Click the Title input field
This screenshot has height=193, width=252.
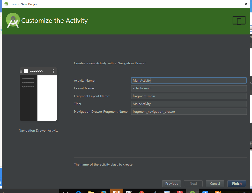tap(189, 104)
